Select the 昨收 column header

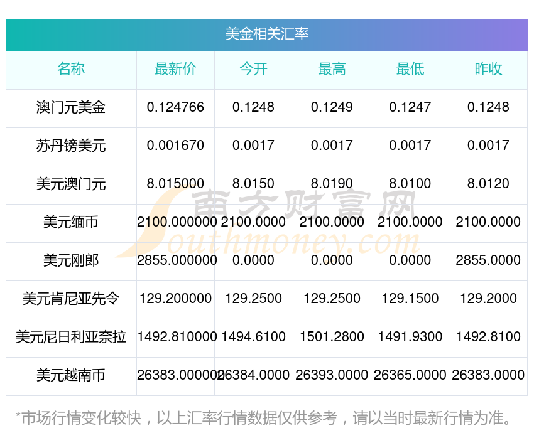pyautogui.click(x=488, y=69)
